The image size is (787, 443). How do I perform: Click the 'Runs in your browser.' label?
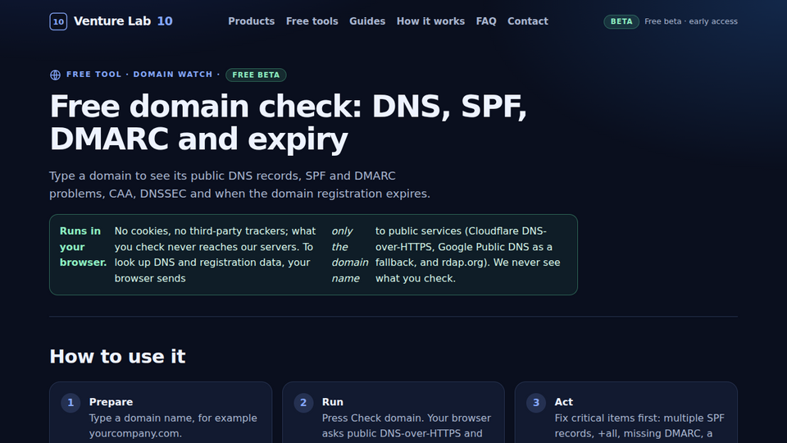[83, 247]
